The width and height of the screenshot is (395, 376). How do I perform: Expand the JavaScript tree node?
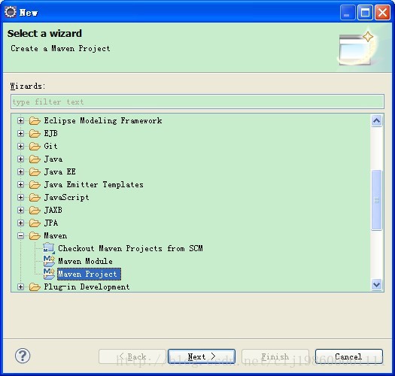pyautogui.click(x=20, y=198)
